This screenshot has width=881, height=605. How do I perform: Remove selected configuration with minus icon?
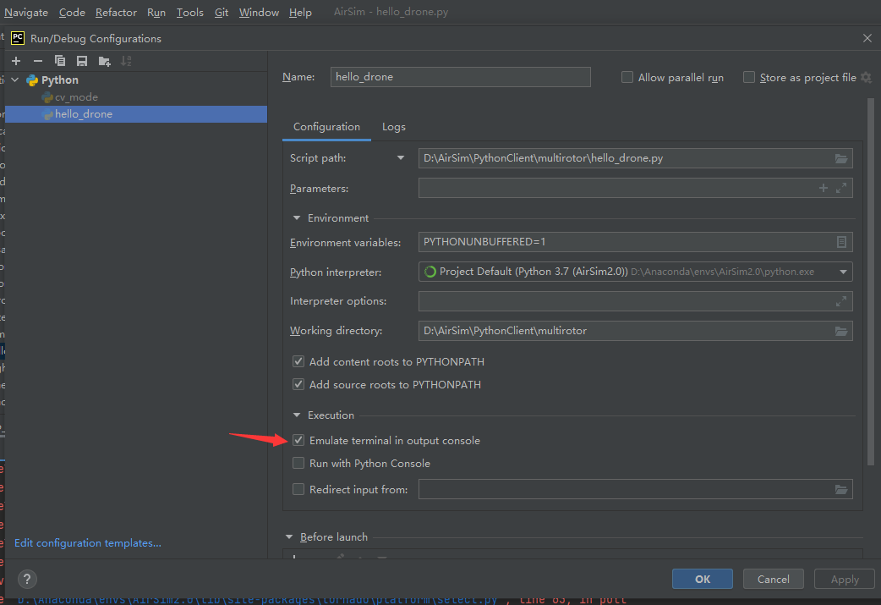(38, 61)
